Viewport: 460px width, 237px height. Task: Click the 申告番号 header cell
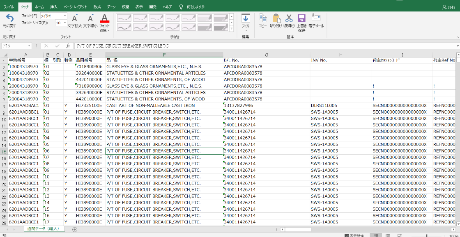click(x=25, y=60)
